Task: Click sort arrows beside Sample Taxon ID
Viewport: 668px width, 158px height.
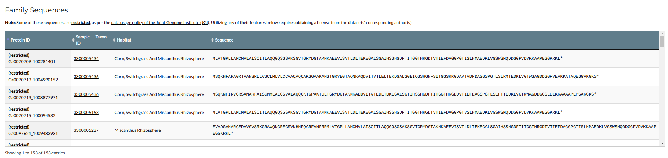Action: tap(73, 40)
